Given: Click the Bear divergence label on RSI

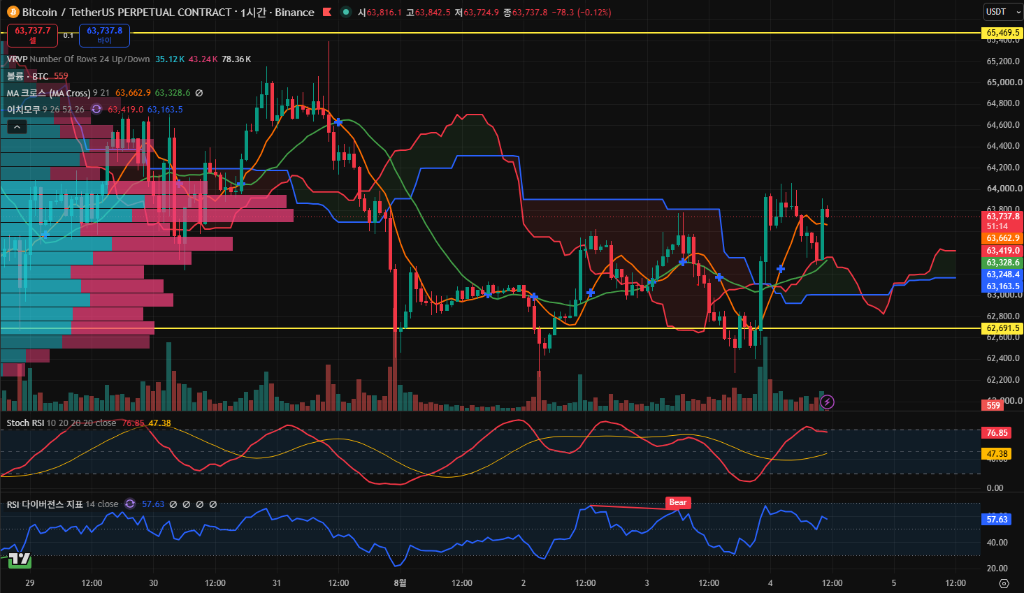Looking at the screenshot, I should pos(678,502).
